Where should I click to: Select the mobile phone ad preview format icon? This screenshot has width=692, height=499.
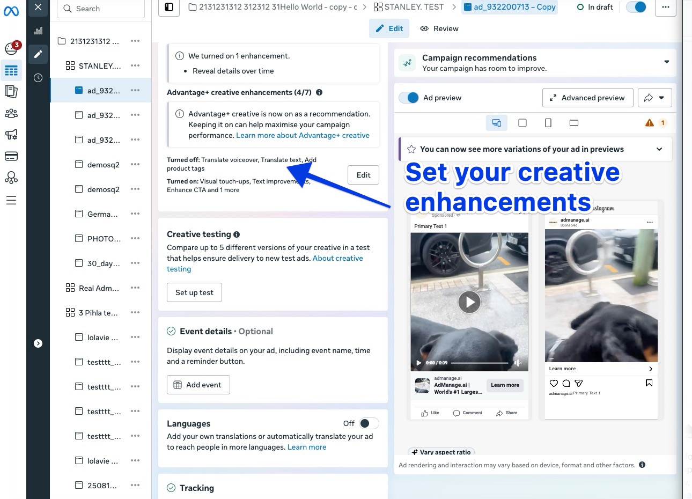[548, 123]
